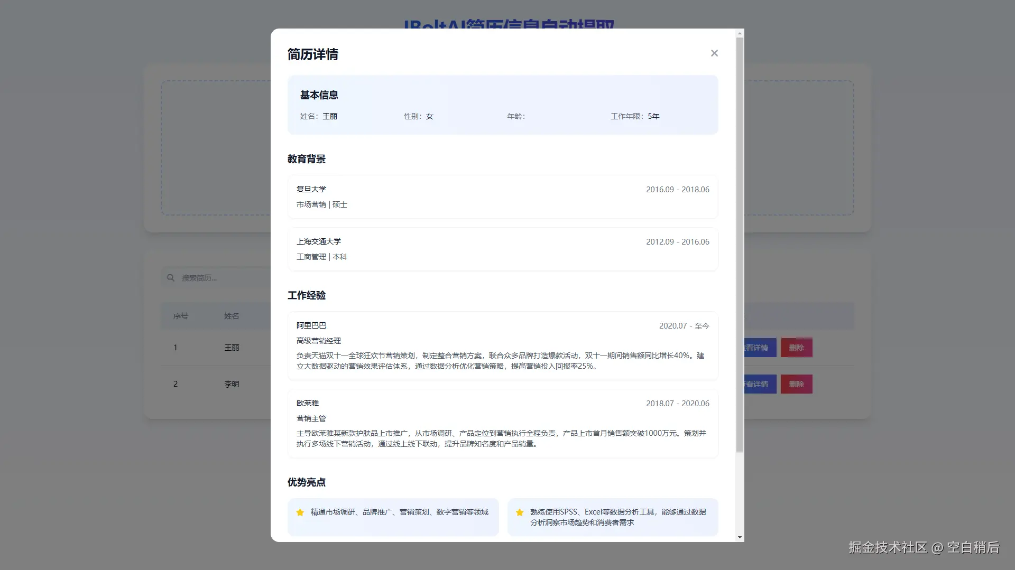Click the 负责天猫双十一 job description paragraph
1015x570 pixels.
(501, 361)
